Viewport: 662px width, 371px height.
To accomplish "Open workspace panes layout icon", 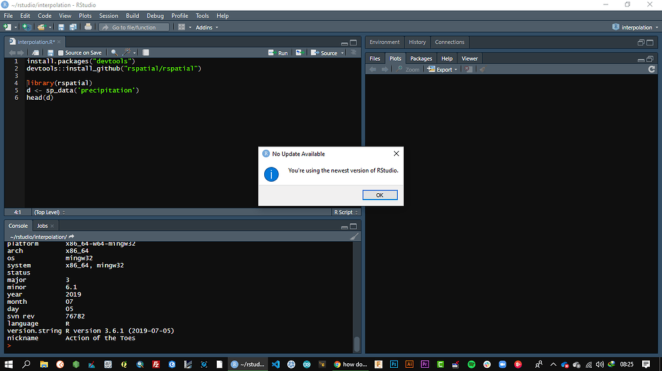I will [182, 27].
